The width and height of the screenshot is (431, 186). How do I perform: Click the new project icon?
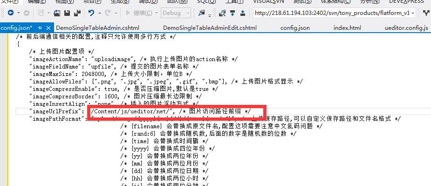pos(41,13)
